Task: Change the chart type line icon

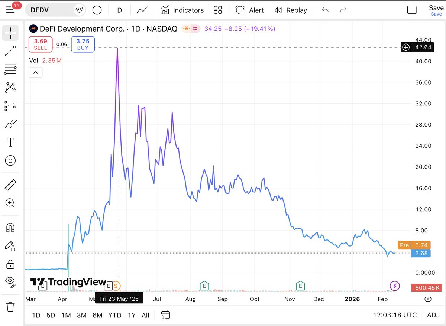Action: [x=142, y=10]
